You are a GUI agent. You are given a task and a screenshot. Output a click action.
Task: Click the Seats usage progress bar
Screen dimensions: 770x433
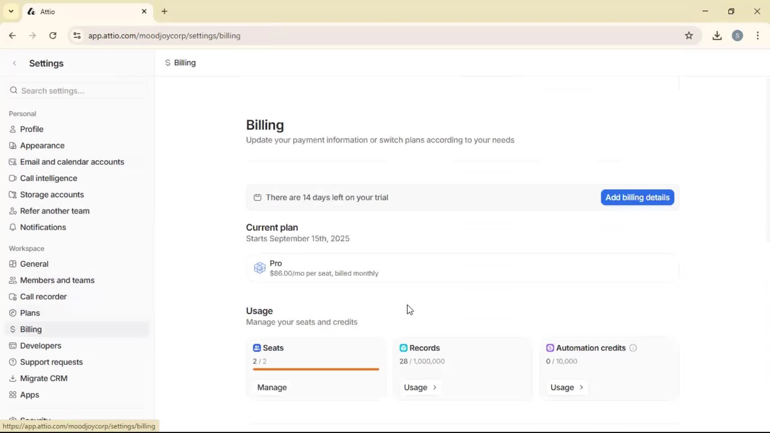(x=315, y=369)
